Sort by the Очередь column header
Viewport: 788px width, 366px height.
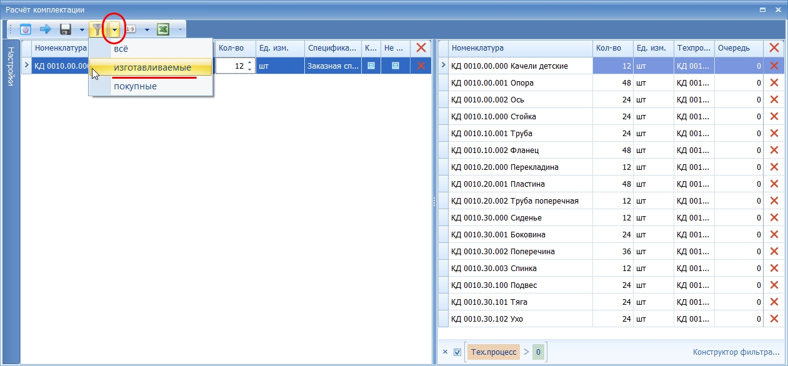coord(739,48)
